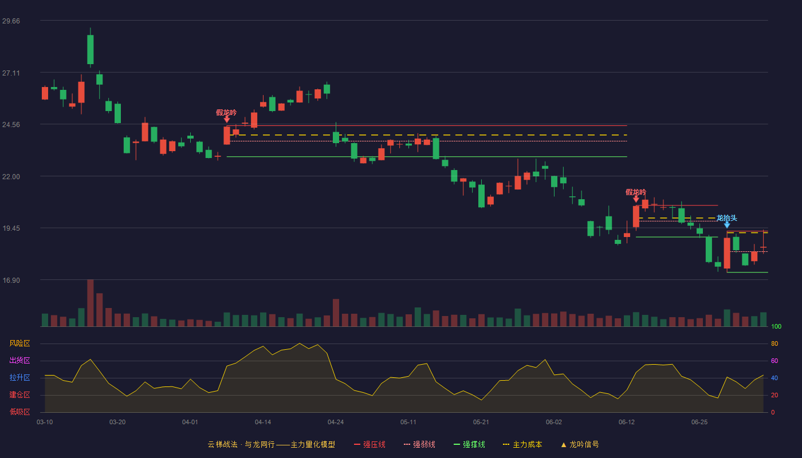802x458 pixels.
Task: Toggle the 强压线 legend item
Action: tap(369, 444)
